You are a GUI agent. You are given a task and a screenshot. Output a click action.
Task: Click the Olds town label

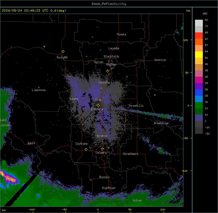click(x=98, y=100)
